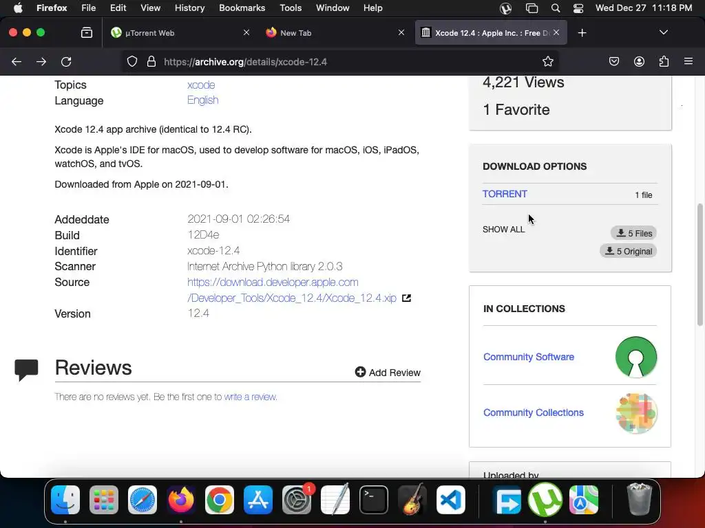Open the History menu

point(189,8)
